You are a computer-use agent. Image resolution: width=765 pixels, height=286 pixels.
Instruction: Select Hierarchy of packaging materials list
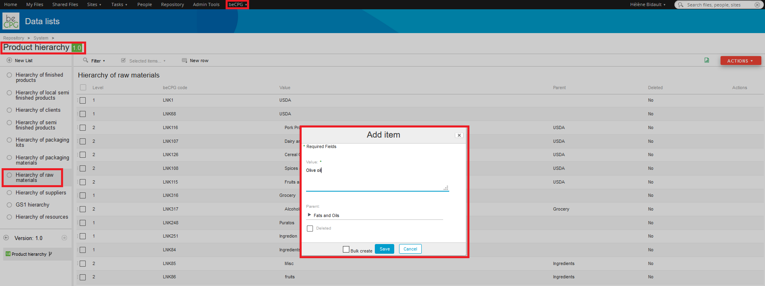42,160
